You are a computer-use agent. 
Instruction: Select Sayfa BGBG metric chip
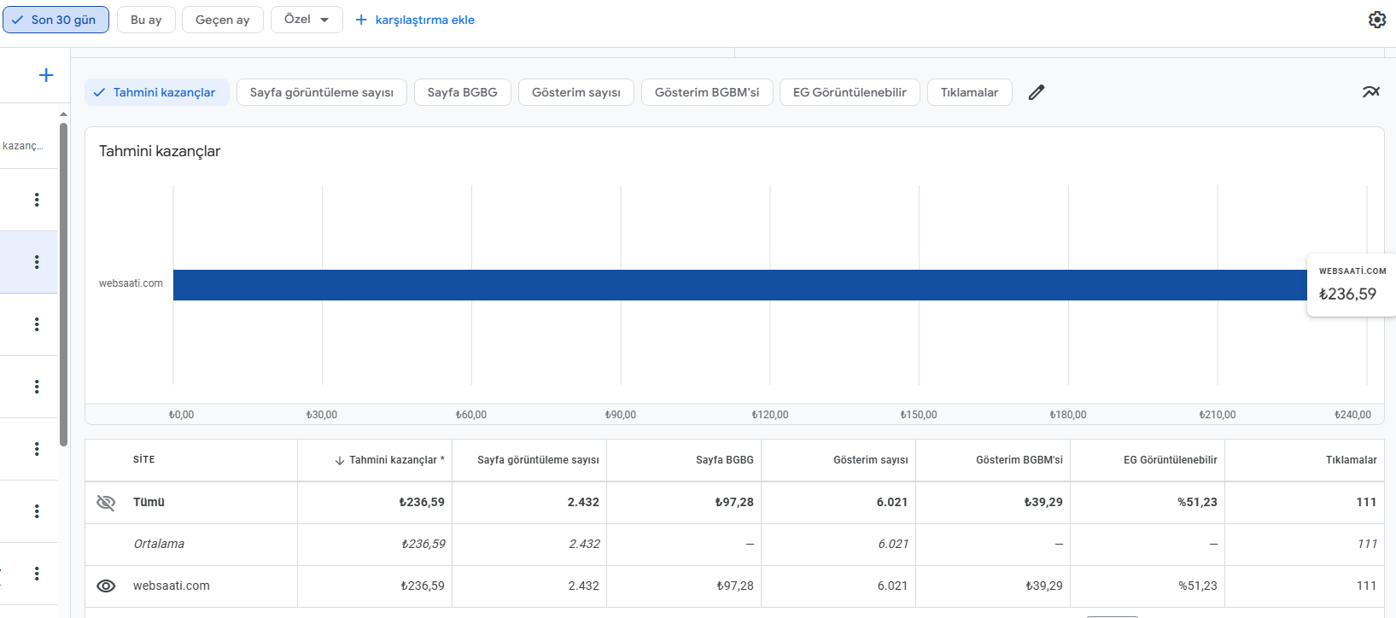pos(463,92)
